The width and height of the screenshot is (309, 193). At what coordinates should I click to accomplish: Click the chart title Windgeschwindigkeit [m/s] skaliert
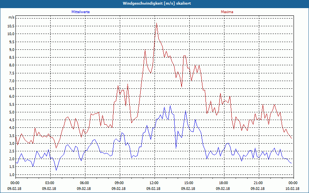[x=157, y=3]
